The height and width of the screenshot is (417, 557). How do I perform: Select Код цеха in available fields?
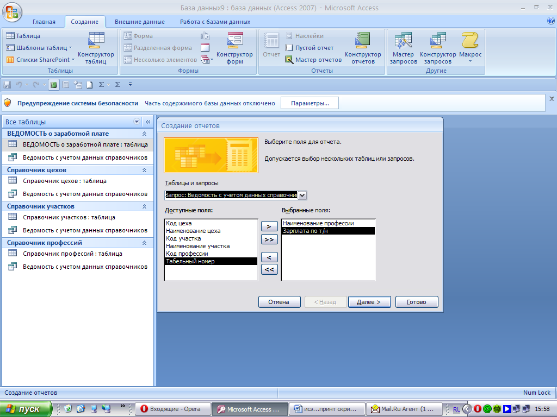[x=211, y=223]
